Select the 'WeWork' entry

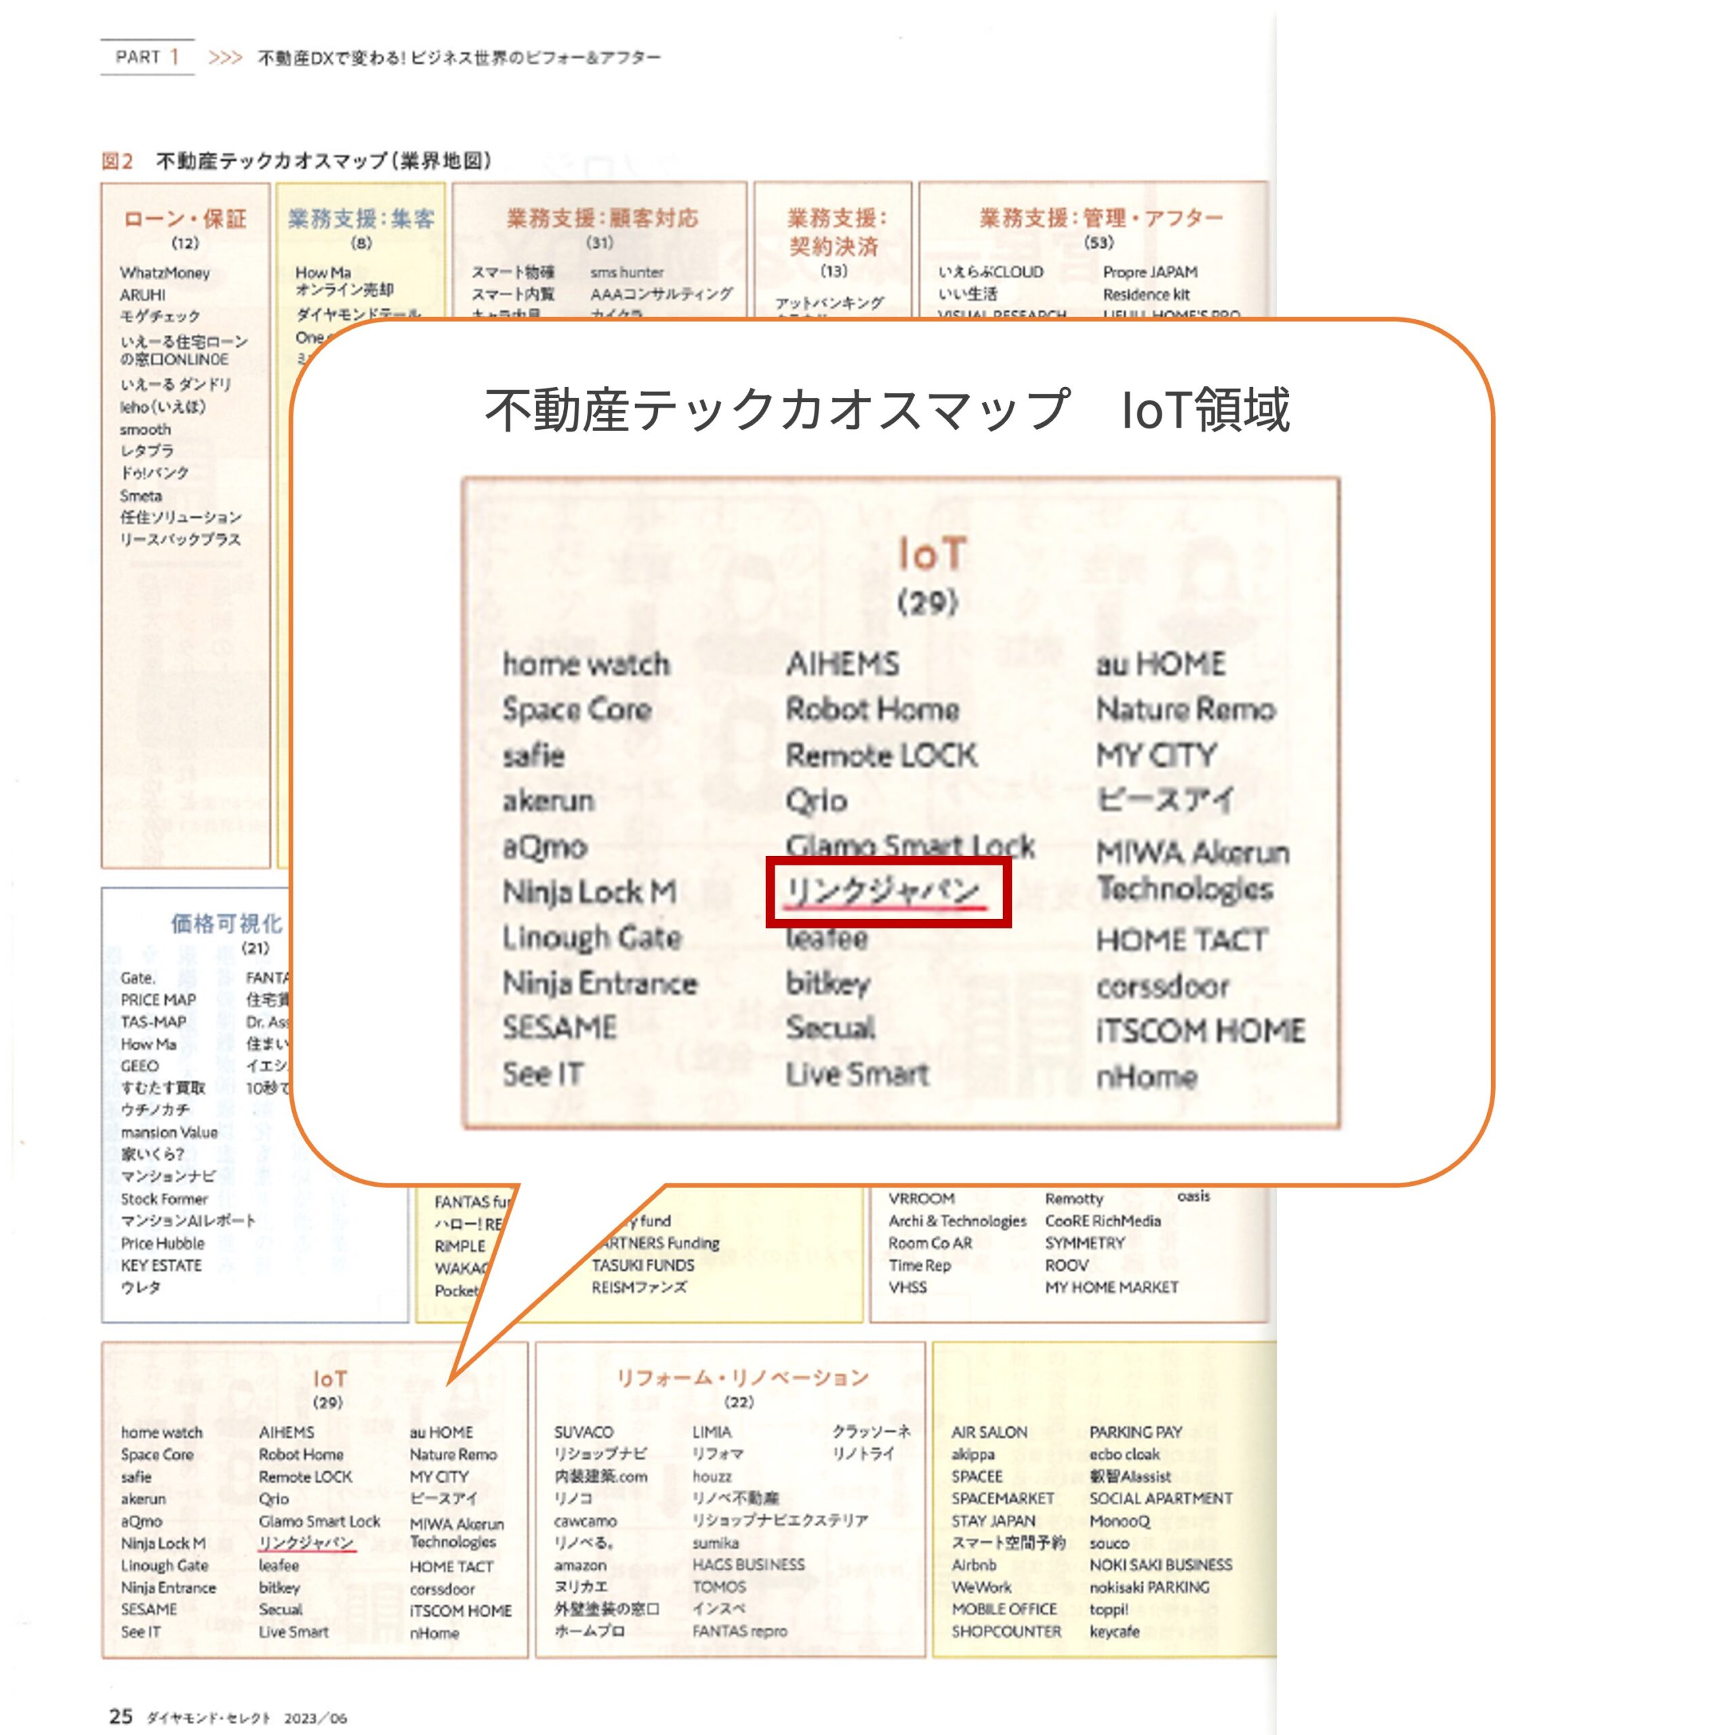[x=981, y=1588]
